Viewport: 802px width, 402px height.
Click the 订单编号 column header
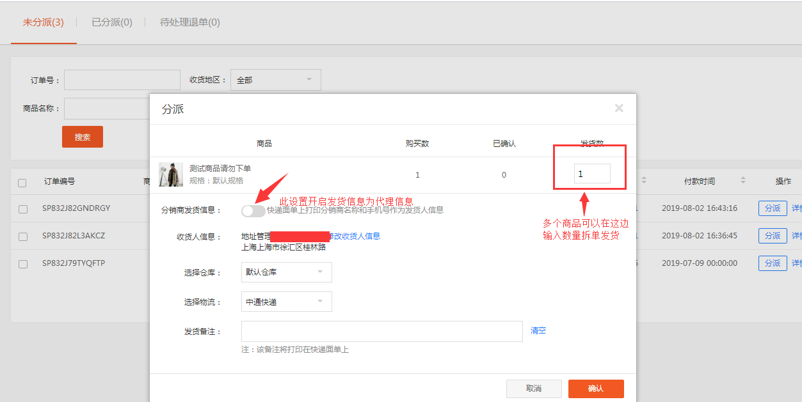point(60,181)
